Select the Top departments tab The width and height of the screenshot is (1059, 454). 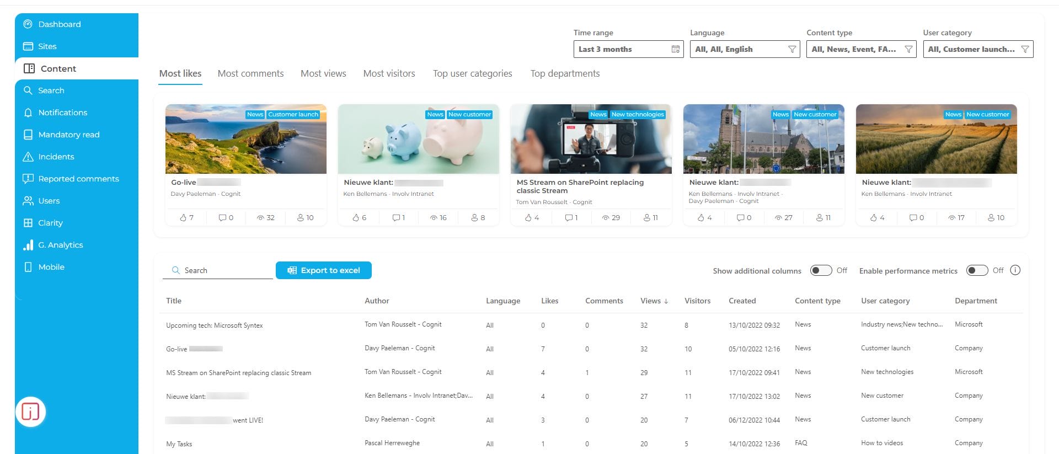[565, 73]
